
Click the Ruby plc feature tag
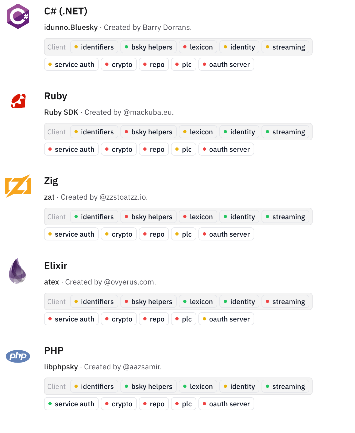tap(183, 149)
